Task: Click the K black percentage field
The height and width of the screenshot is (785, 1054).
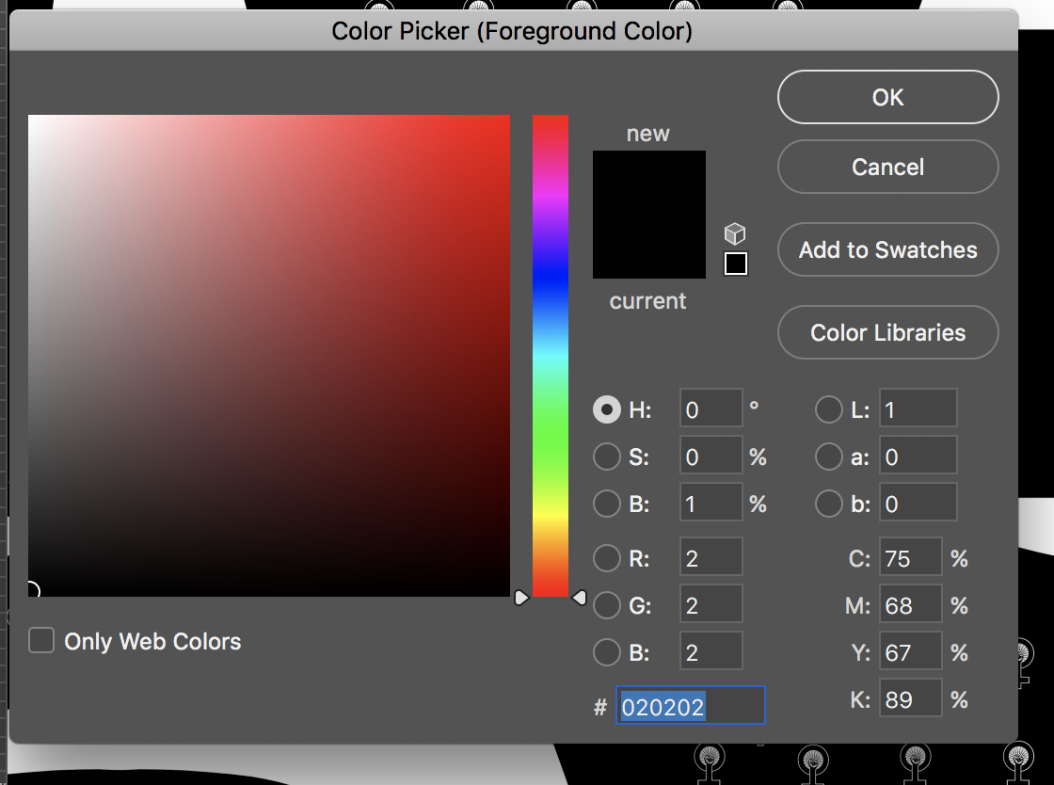Action: tap(910, 699)
